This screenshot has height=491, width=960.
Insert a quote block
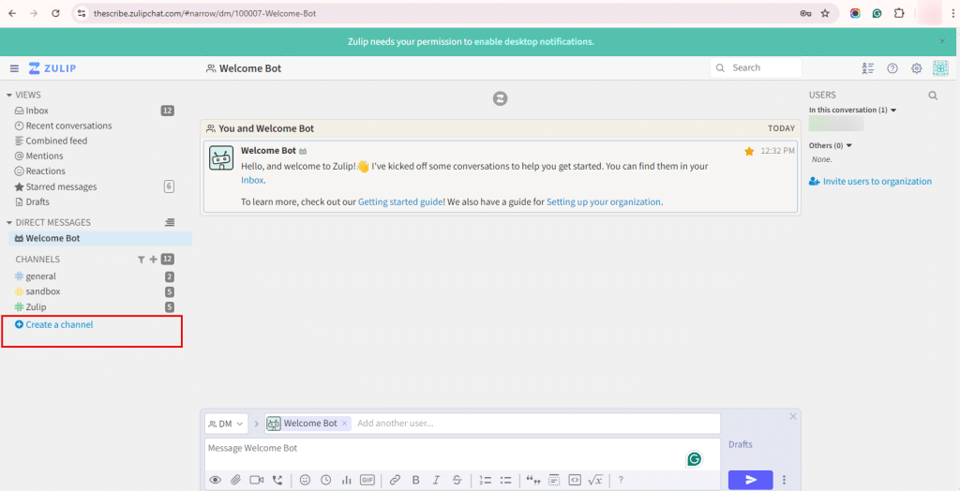coord(533,480)
